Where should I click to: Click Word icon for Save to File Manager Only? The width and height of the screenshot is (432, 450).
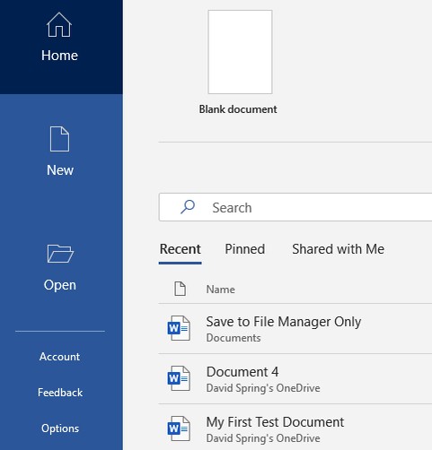(179, 328)
